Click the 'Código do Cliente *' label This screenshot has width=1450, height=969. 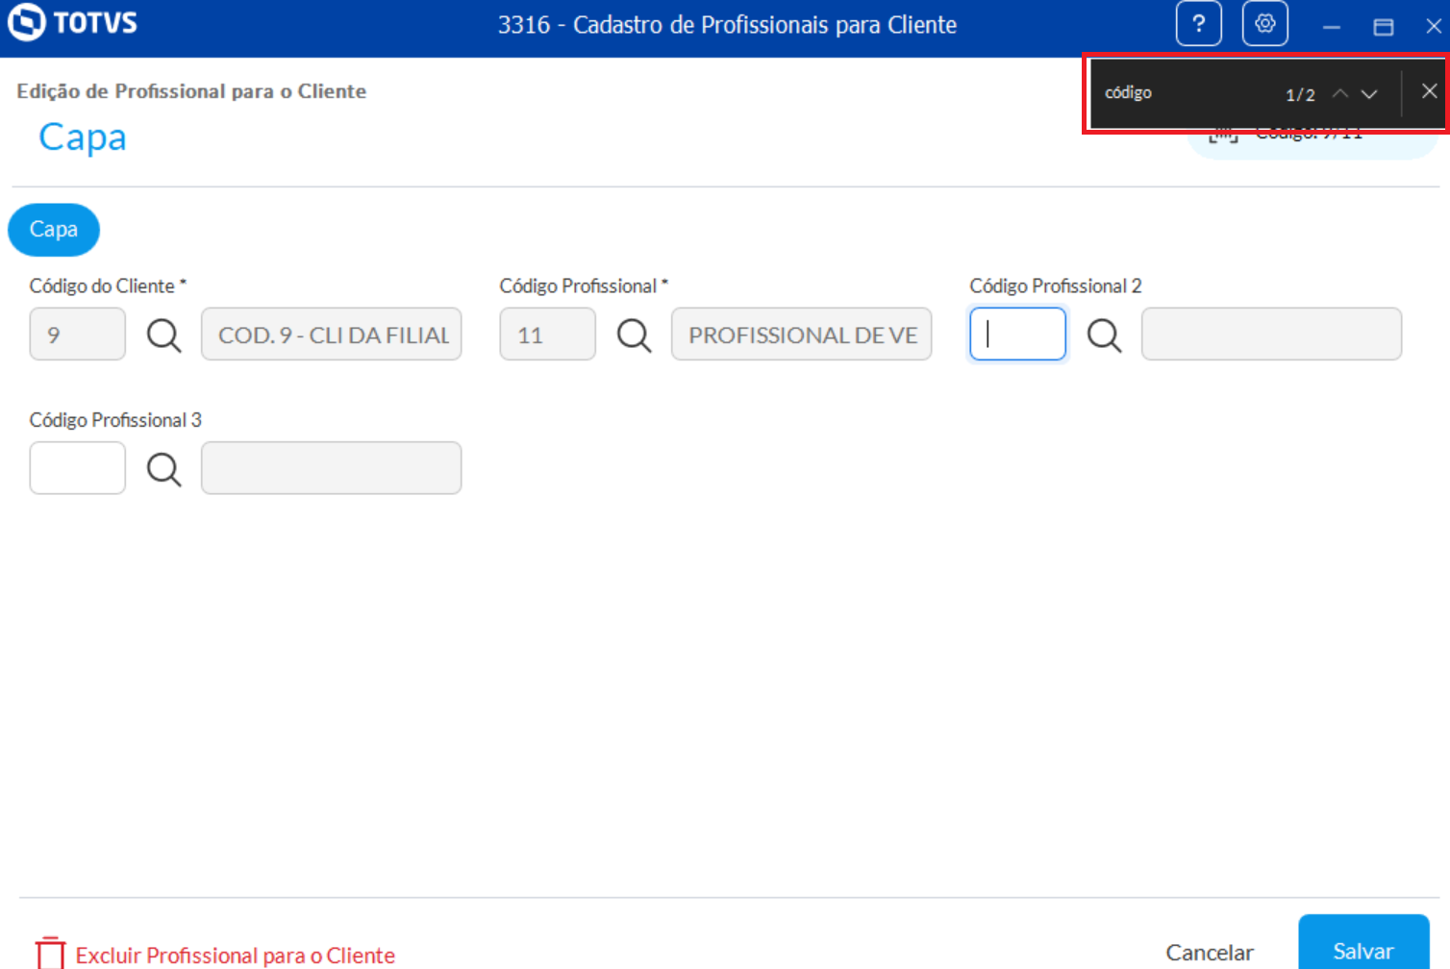[x=108, y=286]
